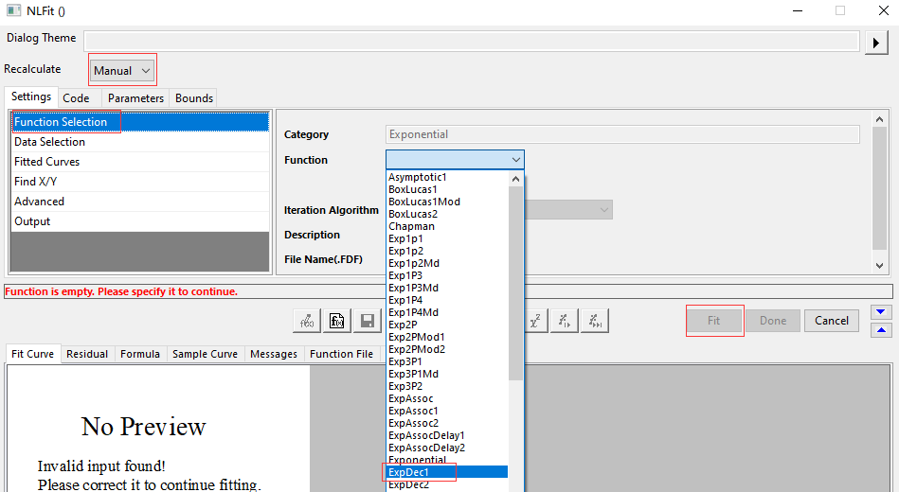Switch to the Code tab
The image size is (899, 492).
click(x=76, y=98)
